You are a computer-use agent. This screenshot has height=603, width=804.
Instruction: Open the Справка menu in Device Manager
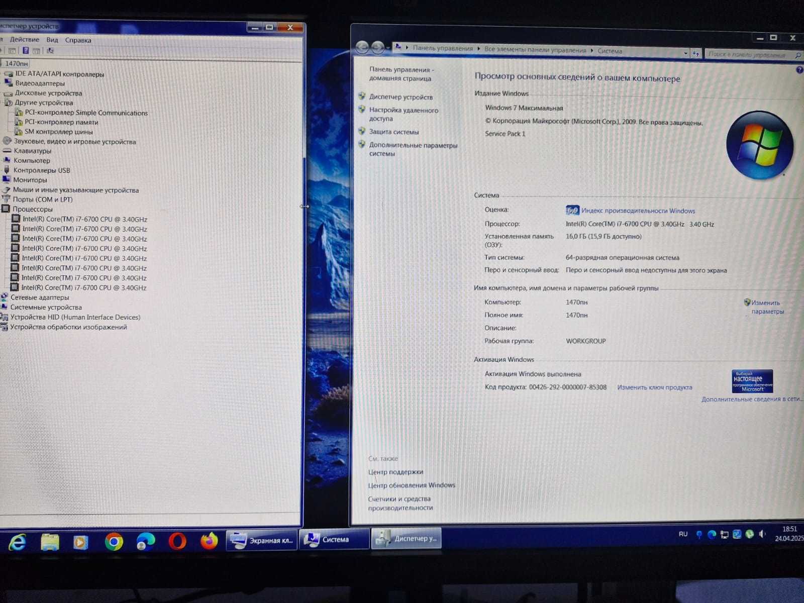(78, 40)
